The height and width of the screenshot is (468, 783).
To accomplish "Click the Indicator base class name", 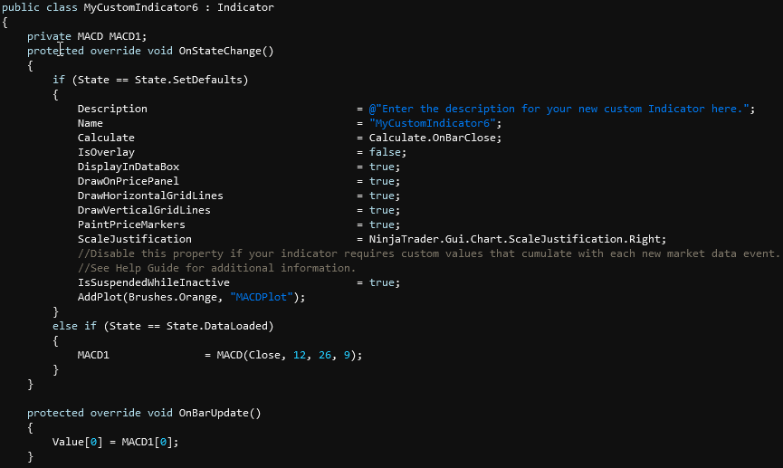I will [245, 7].
